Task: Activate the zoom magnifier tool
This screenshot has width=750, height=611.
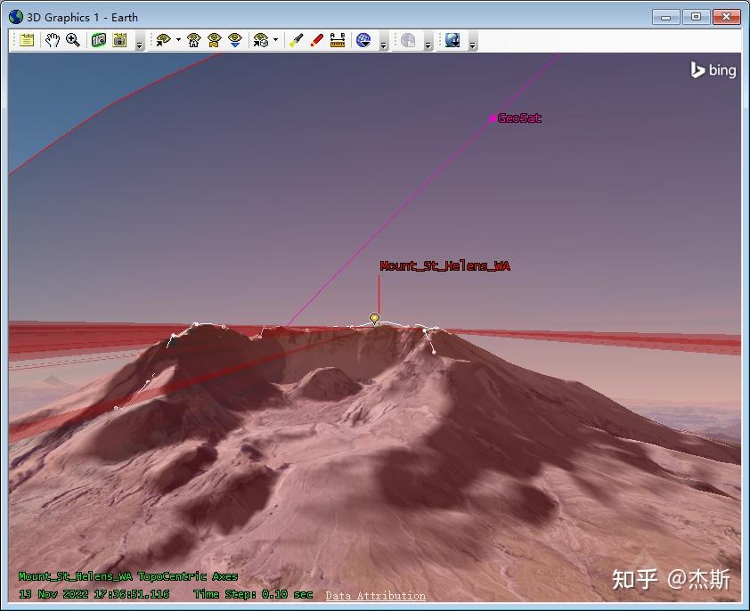Action: [x=73, y=40]
